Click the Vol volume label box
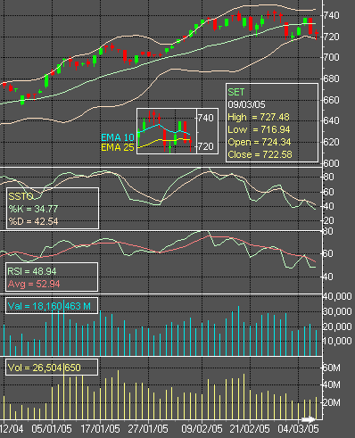355x438 pixels. [x=52, y=368]
